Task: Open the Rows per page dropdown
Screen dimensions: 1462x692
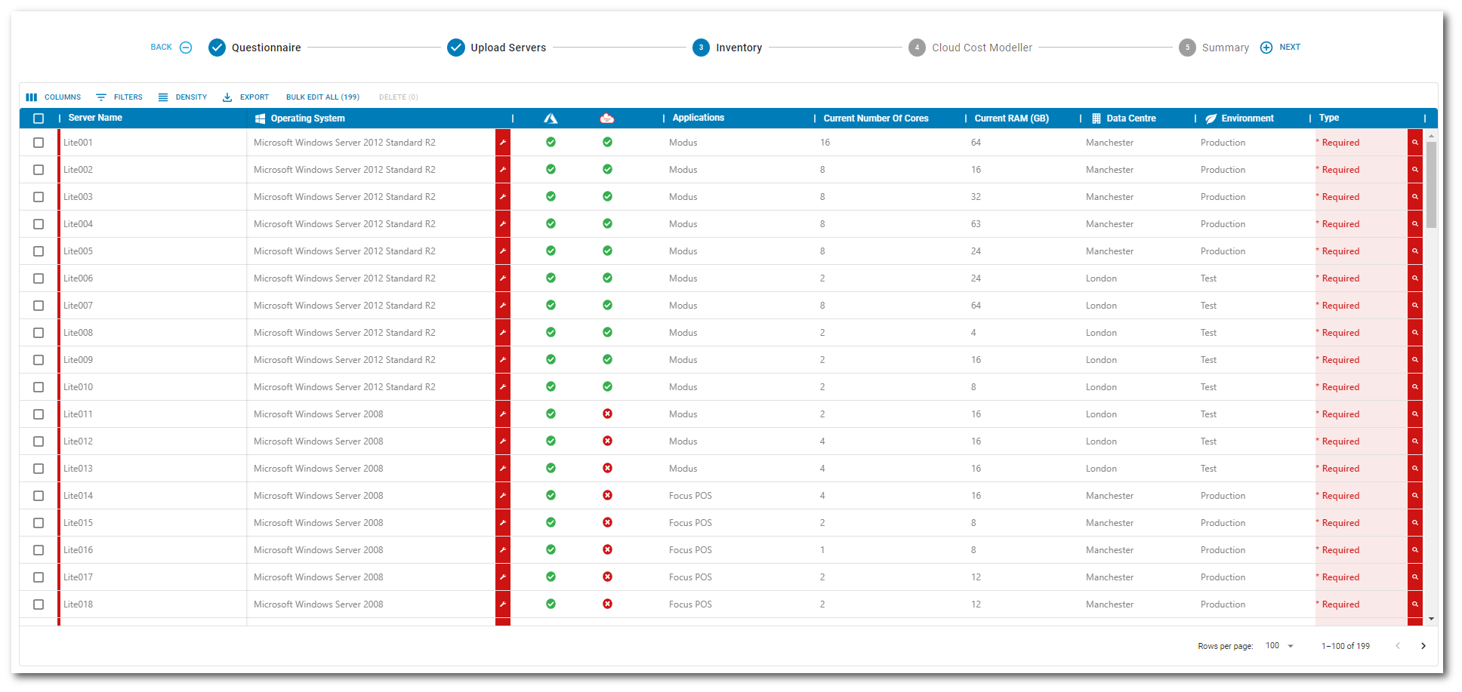Action: [x=1280, y=646]
